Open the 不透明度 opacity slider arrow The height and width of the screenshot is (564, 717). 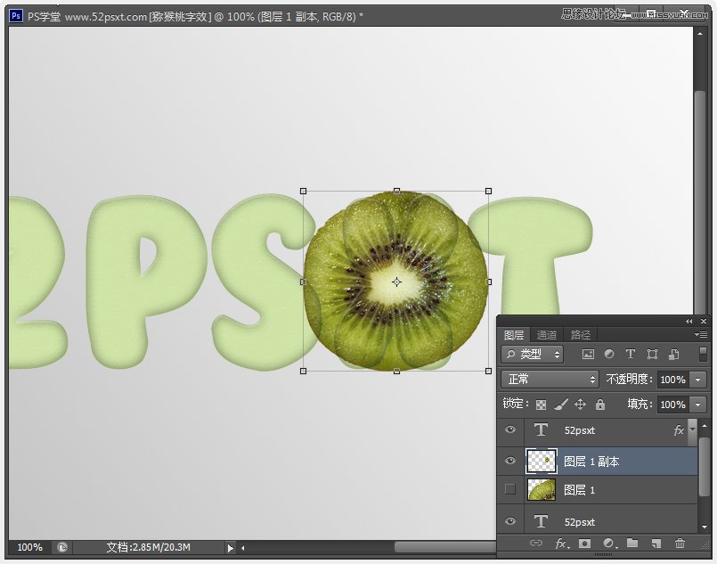(x=697, y=380)
